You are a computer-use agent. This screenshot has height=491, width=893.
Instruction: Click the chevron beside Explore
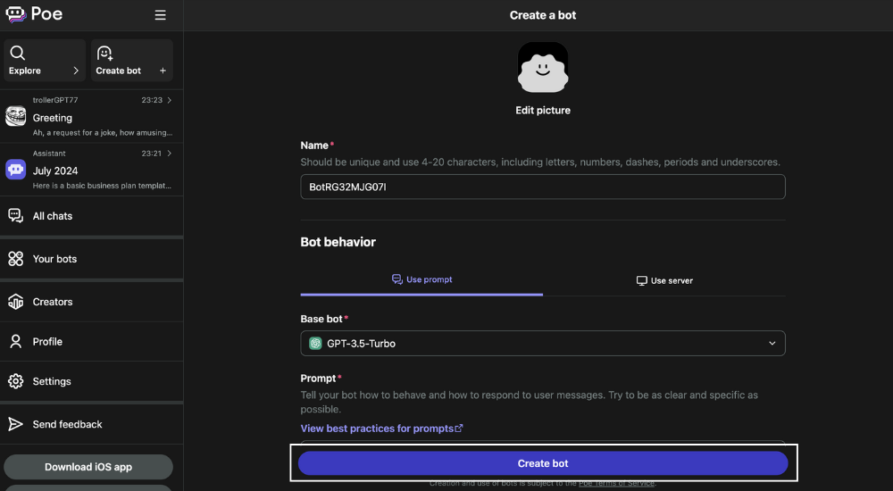coord(76,71)
